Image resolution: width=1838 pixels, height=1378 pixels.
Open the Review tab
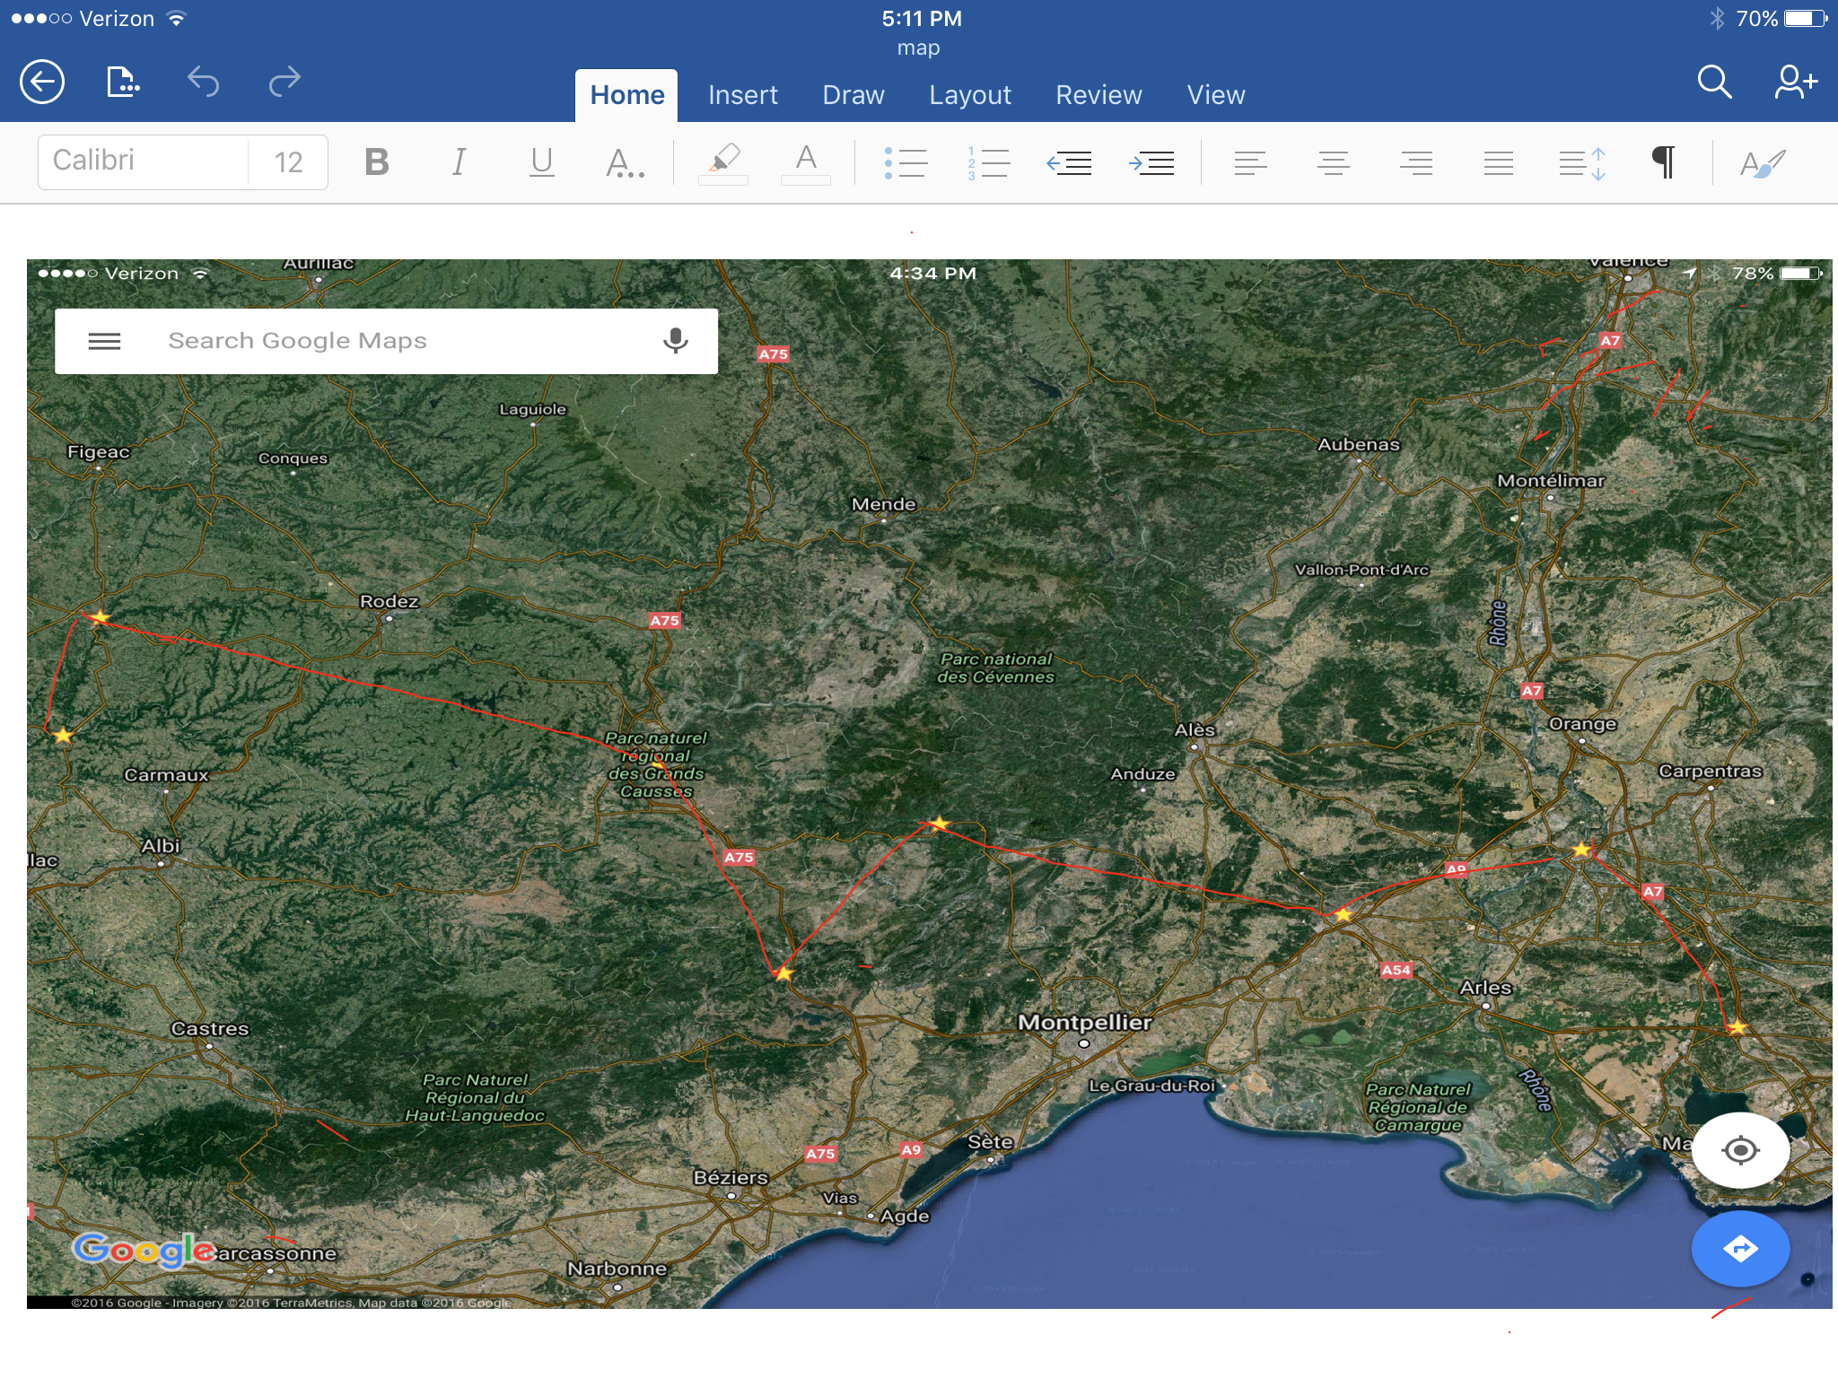[1098, 95]
